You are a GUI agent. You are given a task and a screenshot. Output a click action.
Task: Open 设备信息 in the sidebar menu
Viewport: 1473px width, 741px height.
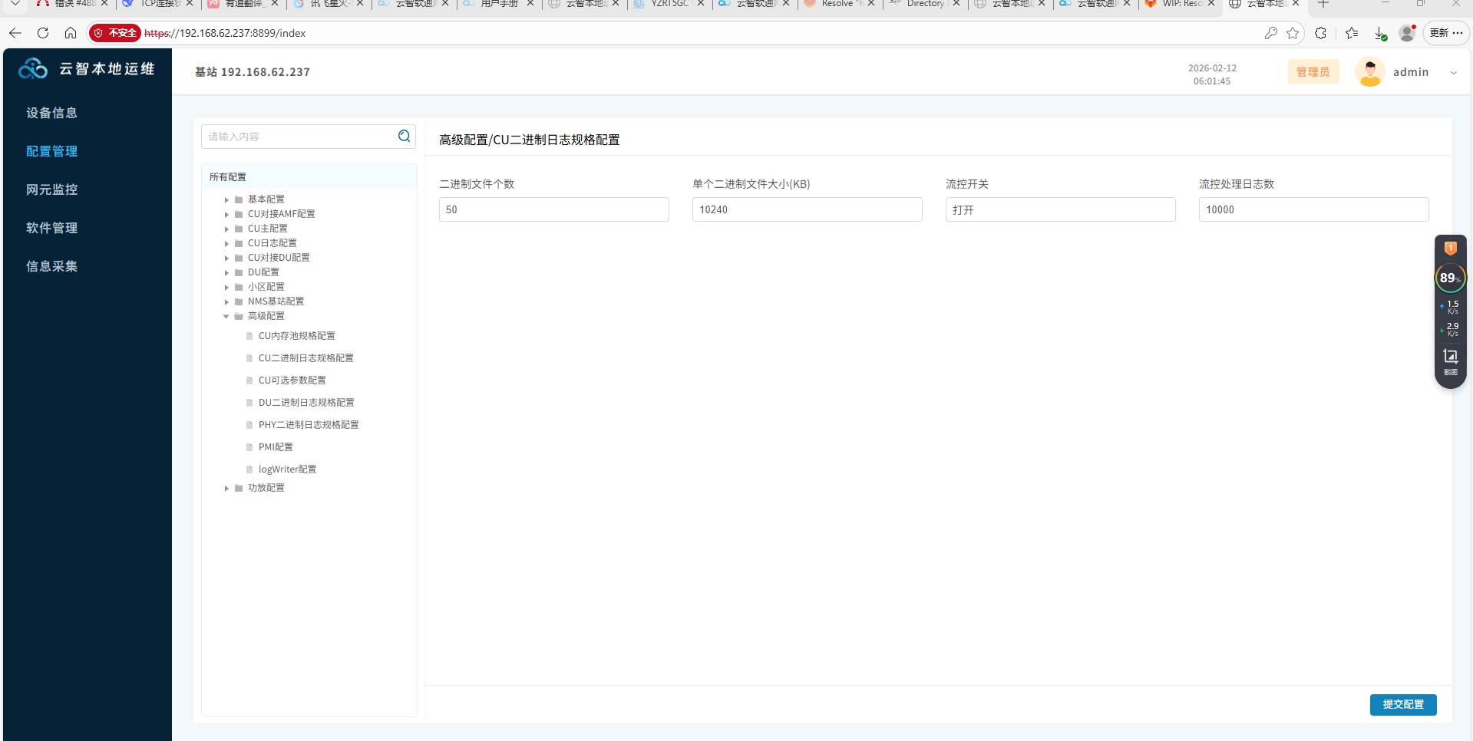pos(52,113)
